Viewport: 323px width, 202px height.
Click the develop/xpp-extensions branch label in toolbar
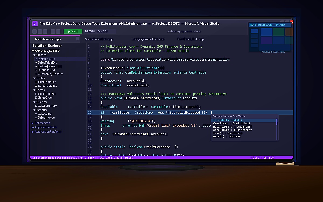click(184, 32)
